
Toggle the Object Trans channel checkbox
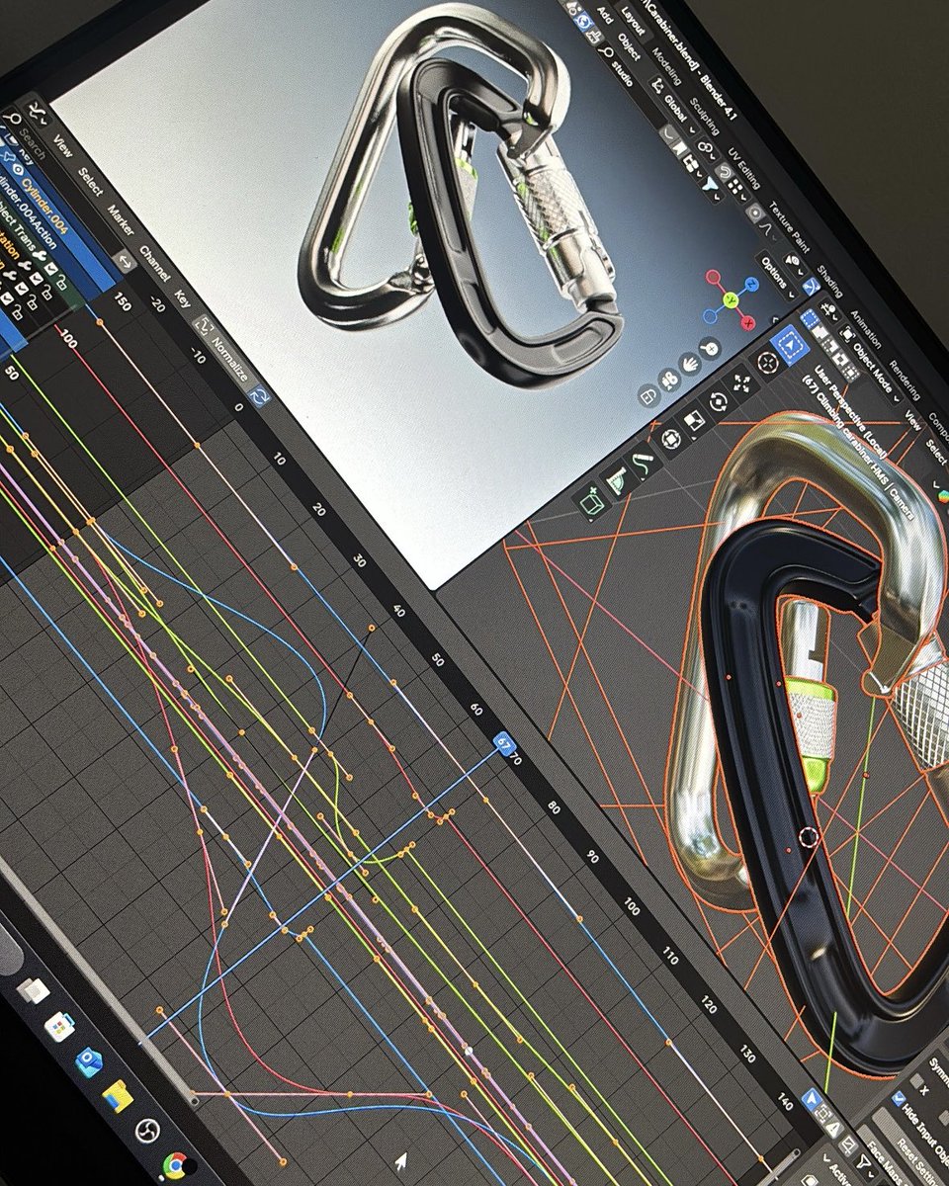click(50, 269)
